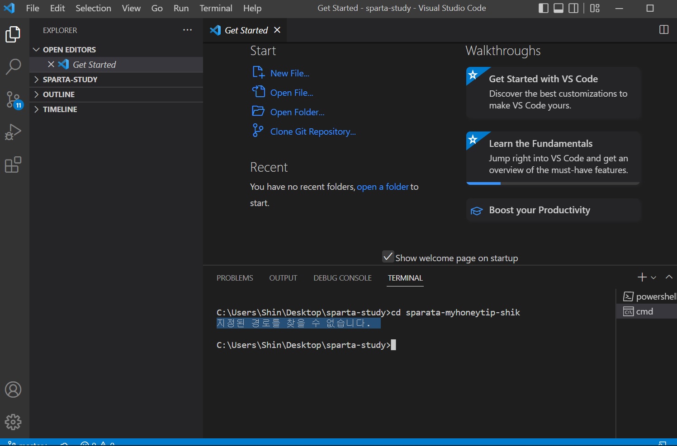Open the Edit menu
The height and width of the screenshot is (446, 677).
tap(57, 8)
